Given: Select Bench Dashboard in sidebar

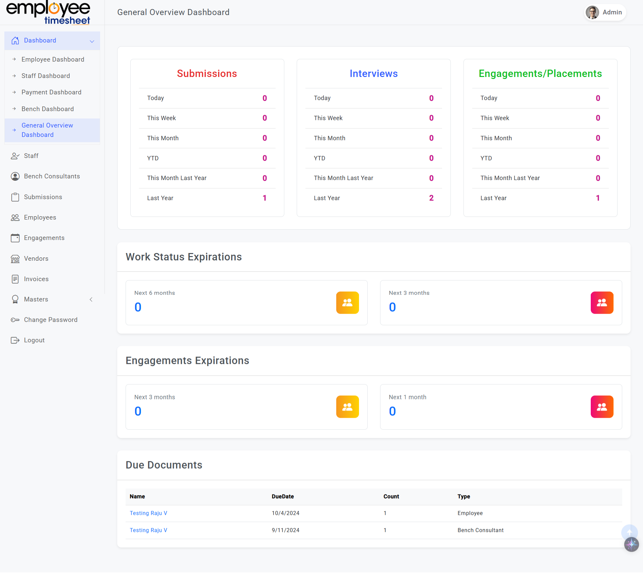Looking at the screenshot, I should click(x=48, y=109).
